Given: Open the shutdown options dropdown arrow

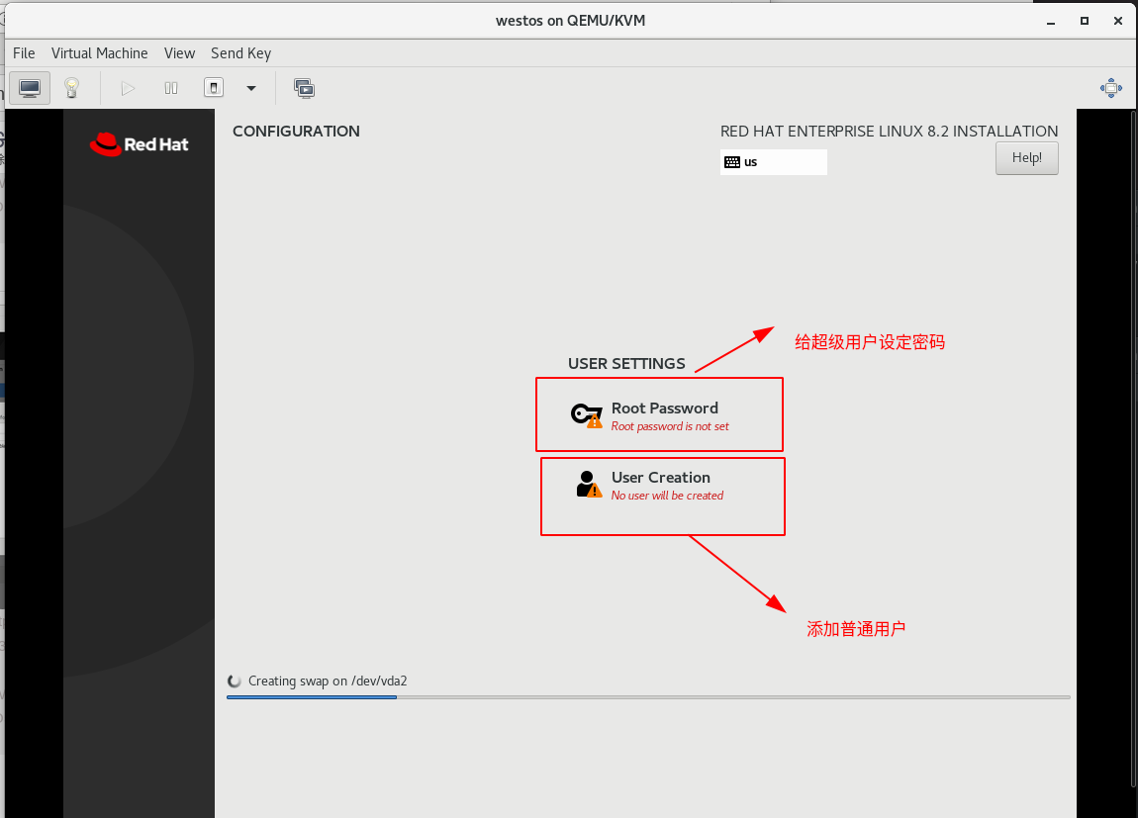Looking at the screenshot, I should point(251,88).
